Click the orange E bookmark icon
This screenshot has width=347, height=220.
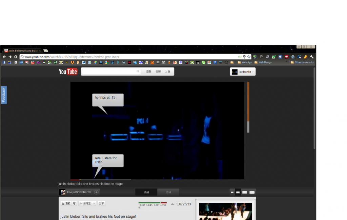pos(169,62)
